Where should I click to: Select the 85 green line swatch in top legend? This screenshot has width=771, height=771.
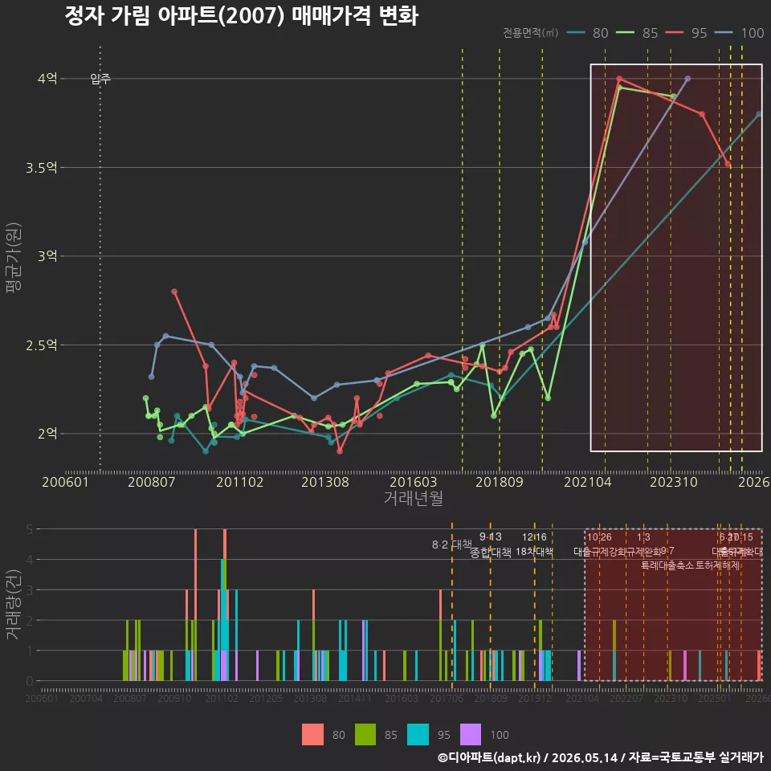tap(625, 33)
